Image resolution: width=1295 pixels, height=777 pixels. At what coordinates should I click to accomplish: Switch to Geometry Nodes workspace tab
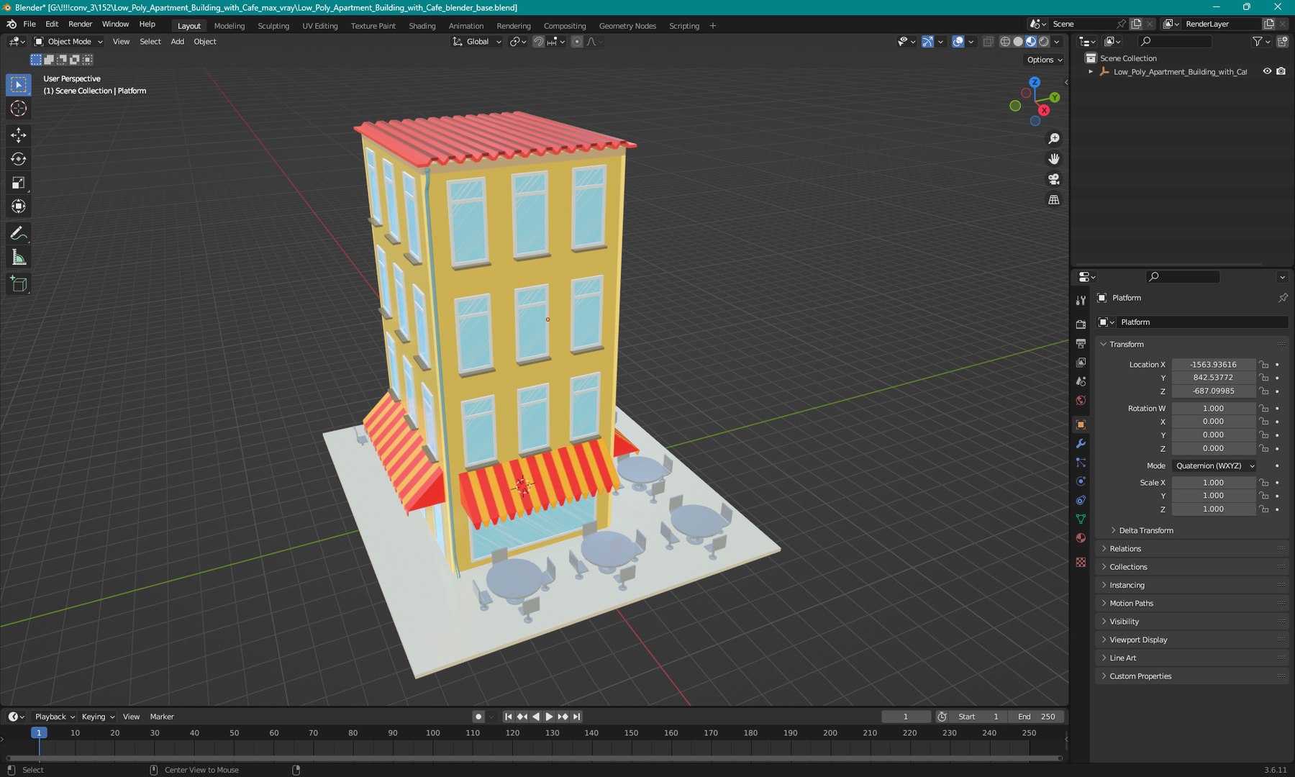coord(627,26)
